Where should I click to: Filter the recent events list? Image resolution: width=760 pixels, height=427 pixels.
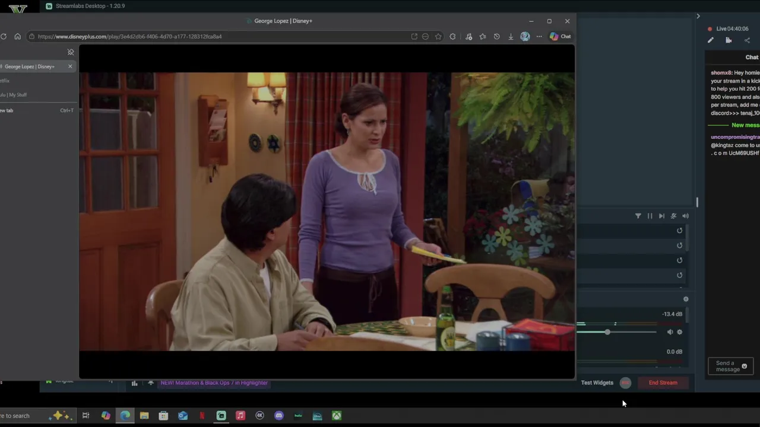pyautogui.click(x=638, y=216)
